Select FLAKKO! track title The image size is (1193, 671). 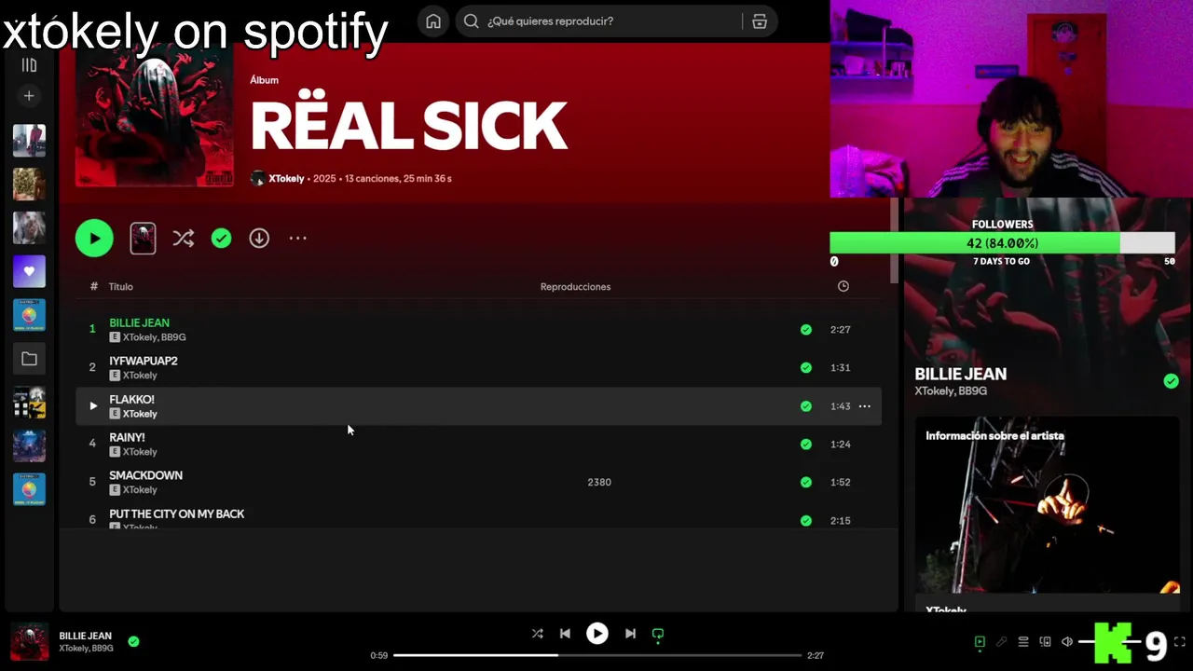(131, 399)
